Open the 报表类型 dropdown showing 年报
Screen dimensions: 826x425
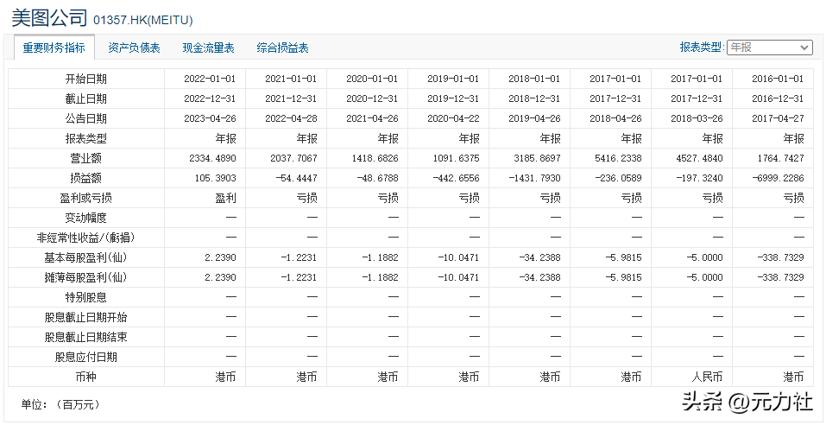coord(769,48)
